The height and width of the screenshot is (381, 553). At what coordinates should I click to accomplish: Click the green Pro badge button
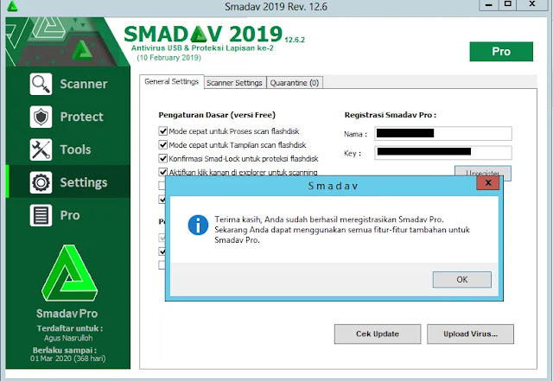pyautogui.click(x=501, y=52)
